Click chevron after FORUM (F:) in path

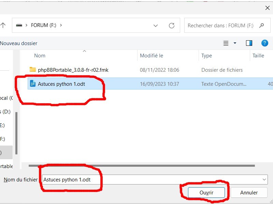[x=61, y=25]
